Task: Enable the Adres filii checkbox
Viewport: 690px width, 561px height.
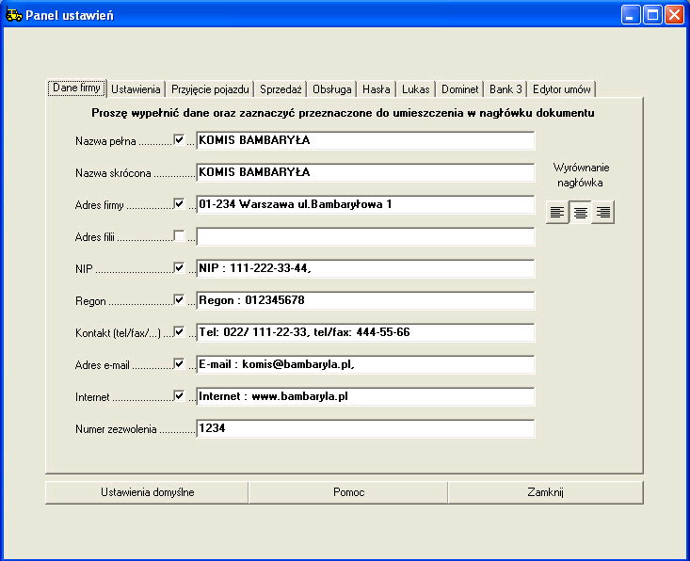Action: (180, 236)
